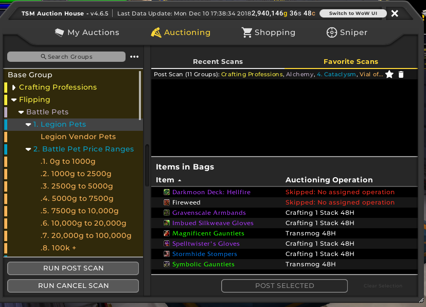This screenshot has width=426, height=307.
Task: Click the Fireweed item icon
Action: [x=167, y=202]
